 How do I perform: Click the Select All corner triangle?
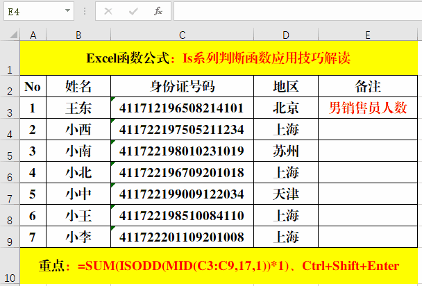coord(13,35)
